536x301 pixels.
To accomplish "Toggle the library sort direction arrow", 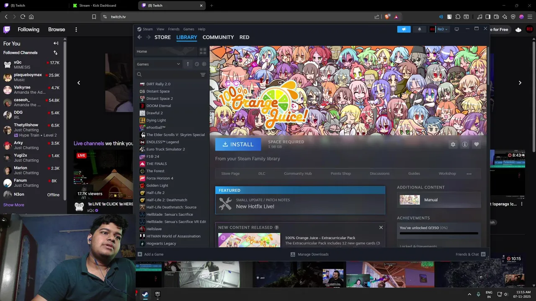I will click(188, 64).
